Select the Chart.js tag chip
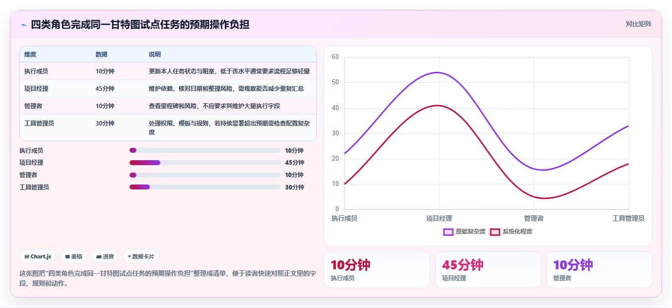The image size is (672, 308). point(38,256)
